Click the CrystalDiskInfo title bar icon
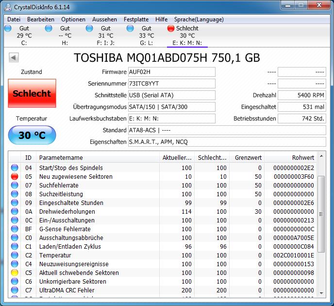334x306 pixels. point(8,7)
